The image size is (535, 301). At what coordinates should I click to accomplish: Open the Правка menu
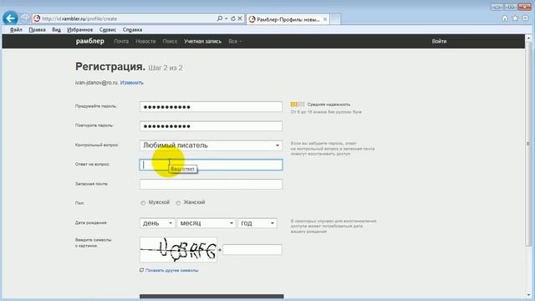tap(37, 30)
